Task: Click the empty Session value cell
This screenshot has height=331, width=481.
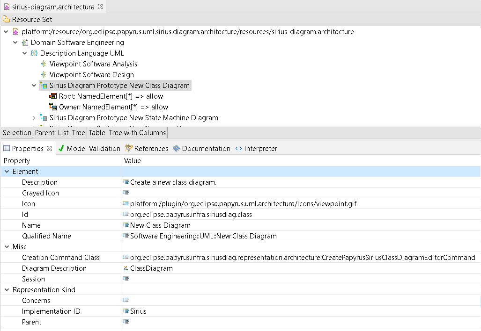Action: pyautogui.click(x=301, y=279)
